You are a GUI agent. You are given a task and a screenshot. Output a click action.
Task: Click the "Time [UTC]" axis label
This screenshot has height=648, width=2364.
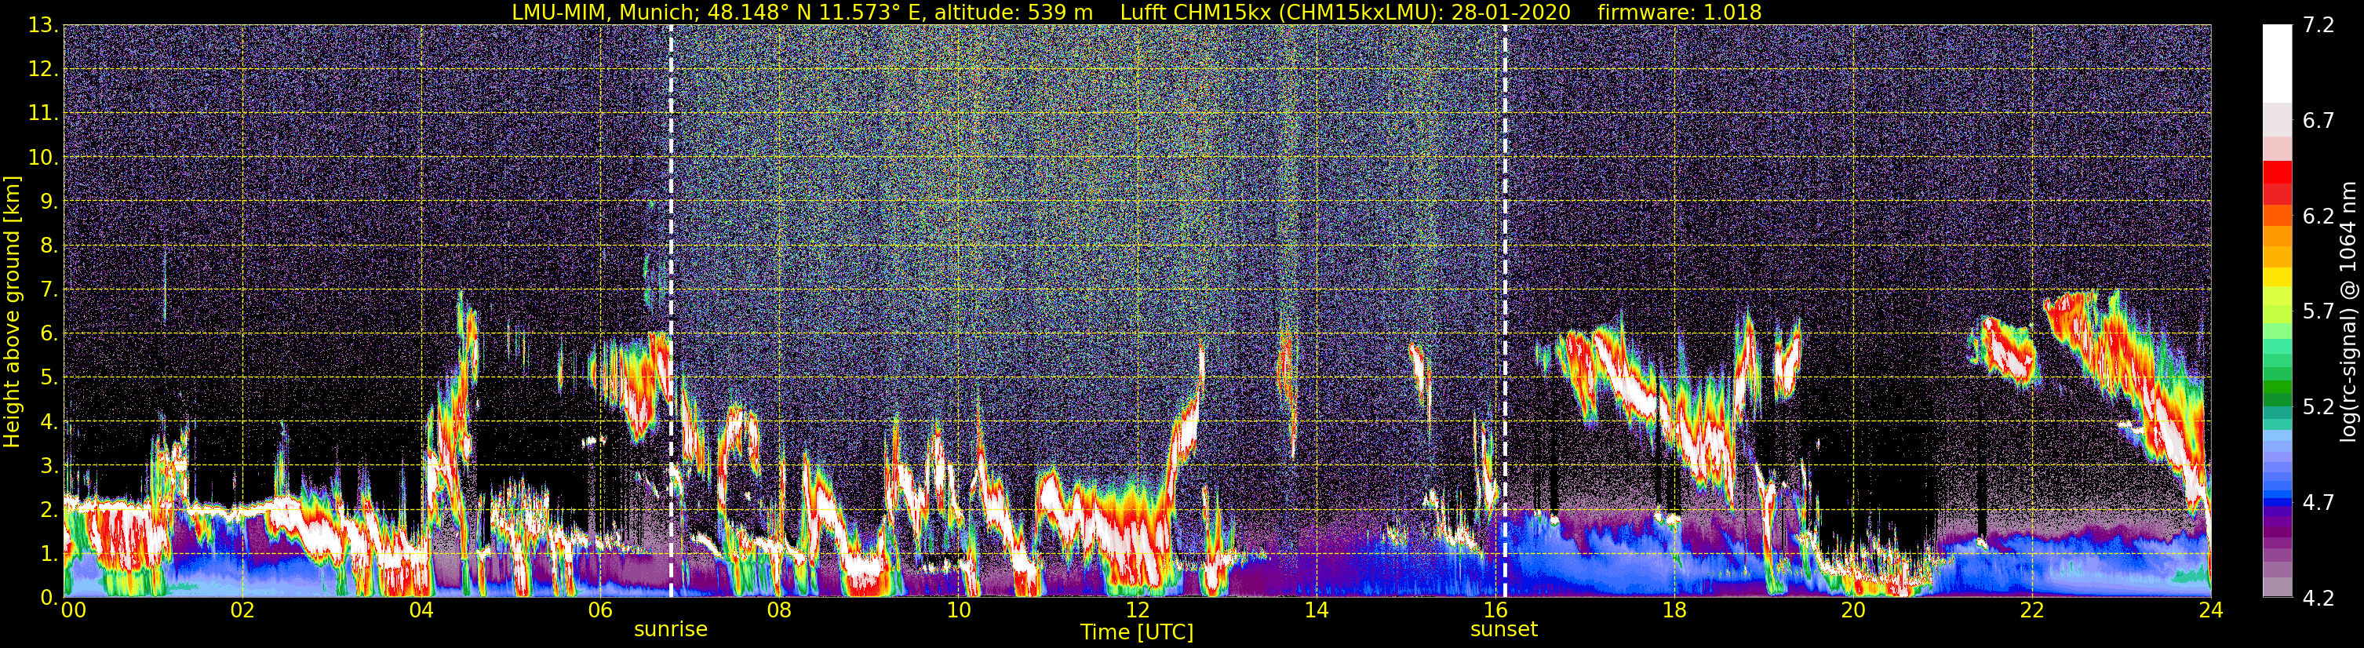coord(1137,632)
